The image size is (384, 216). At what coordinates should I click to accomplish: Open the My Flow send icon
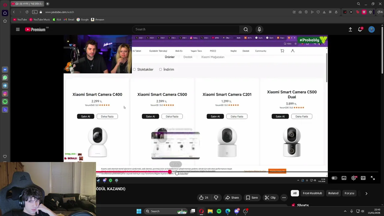point(312,12)
